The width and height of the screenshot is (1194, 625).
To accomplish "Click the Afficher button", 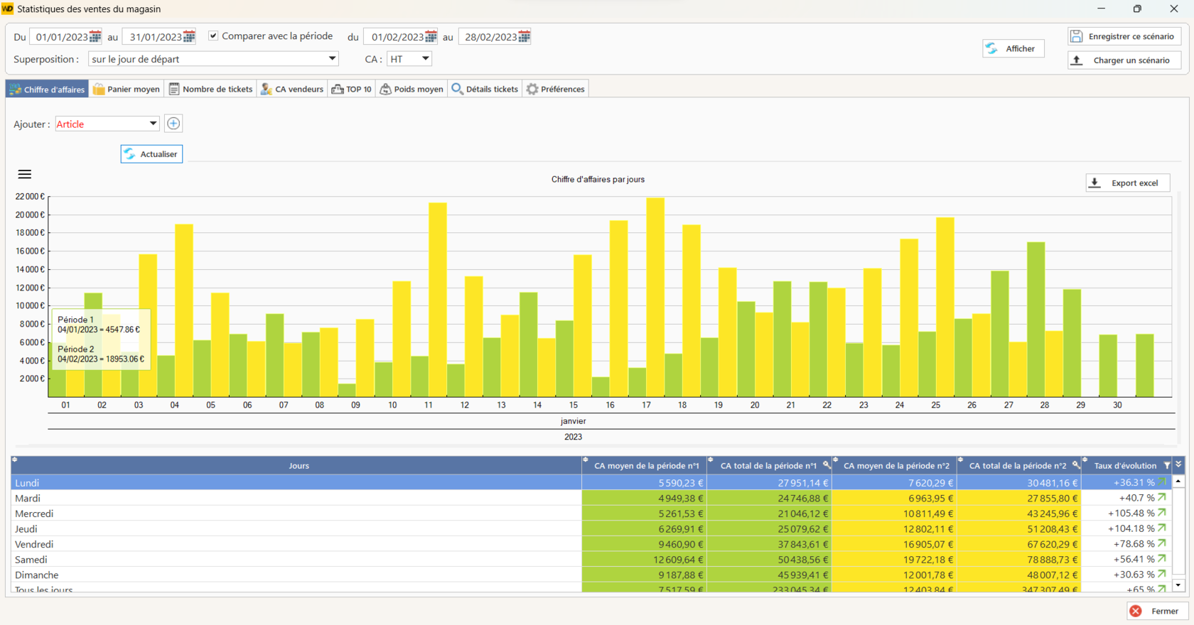I will click(1013, 49).
